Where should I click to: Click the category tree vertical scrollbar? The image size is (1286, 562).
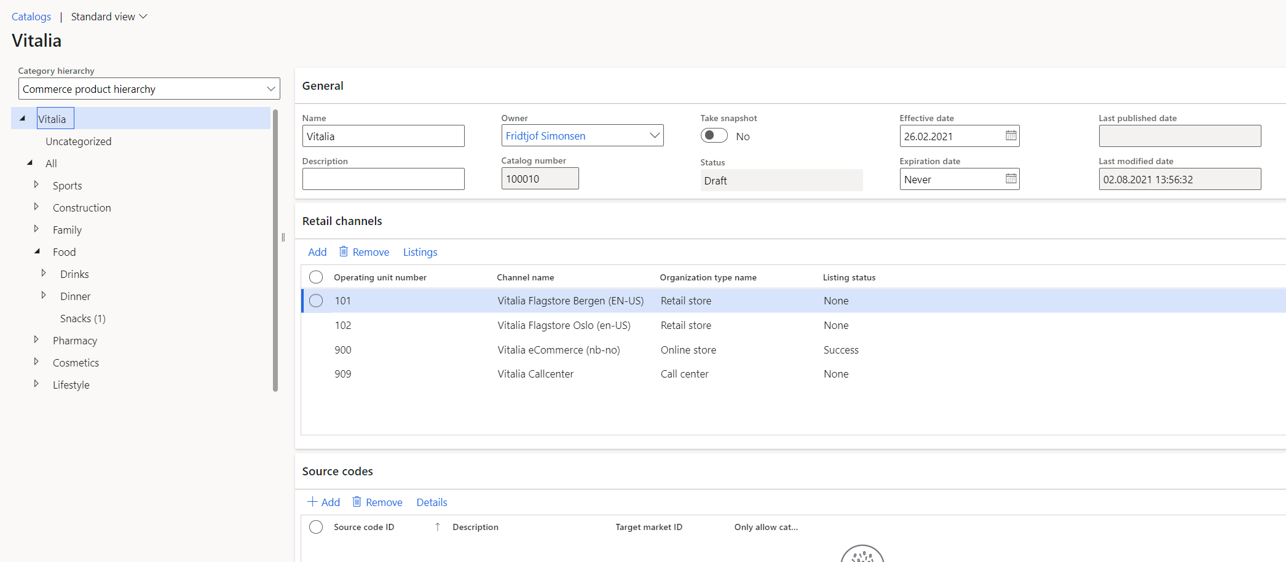click(x=275, y=250)
